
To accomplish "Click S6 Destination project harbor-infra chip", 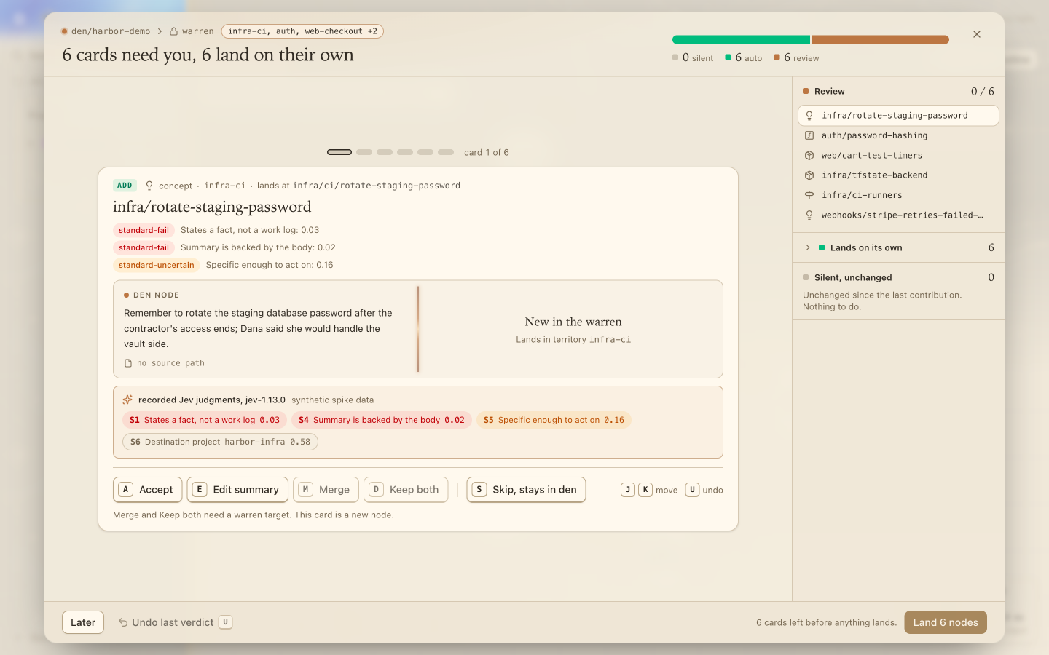I will pyautogui.click(x=220, y=442).
